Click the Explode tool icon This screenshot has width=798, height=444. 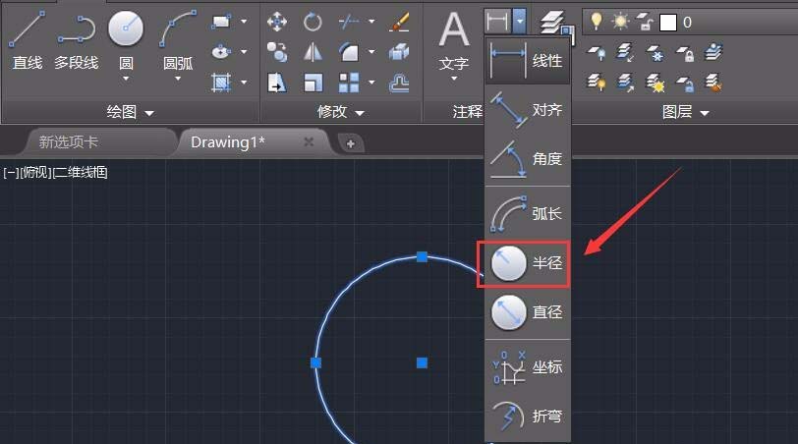tap(399, 51)
